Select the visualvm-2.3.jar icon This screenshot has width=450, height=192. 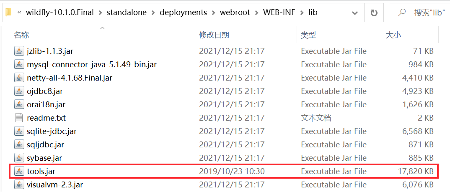[x=19, y=184]
